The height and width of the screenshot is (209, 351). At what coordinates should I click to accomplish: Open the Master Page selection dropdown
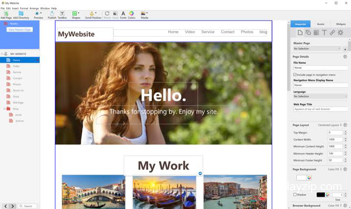317,48
